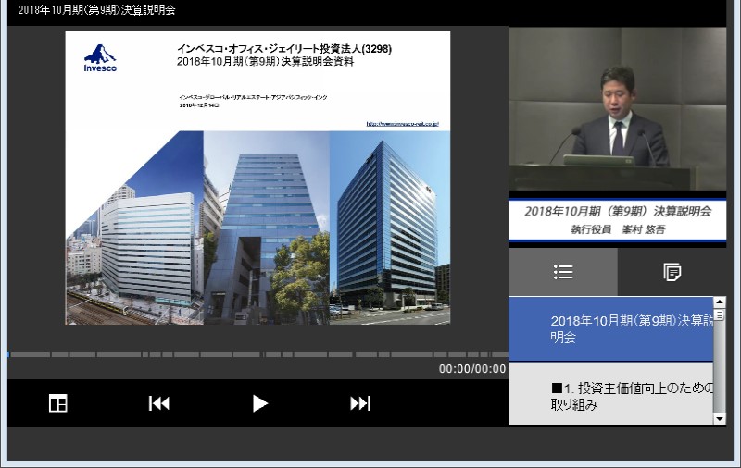Play the presentation video
Screen dimensions: 741x468
coord(260,403)
